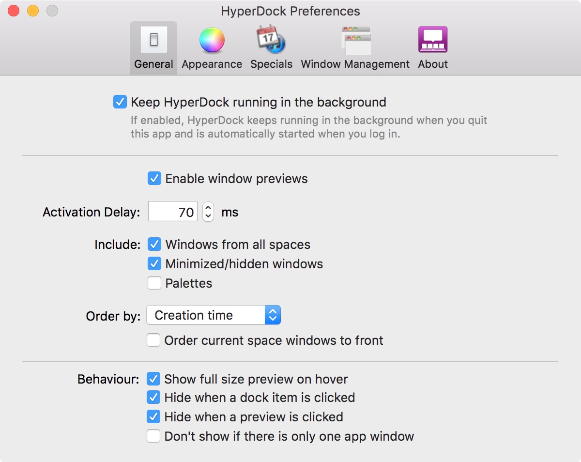Viewport: 581px width, 462px height.
Task: Open the Appearance color wheel icon
Action: (x=212, y=40)
